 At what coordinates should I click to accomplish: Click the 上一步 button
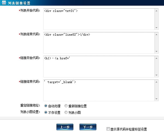tap(65, 127)
